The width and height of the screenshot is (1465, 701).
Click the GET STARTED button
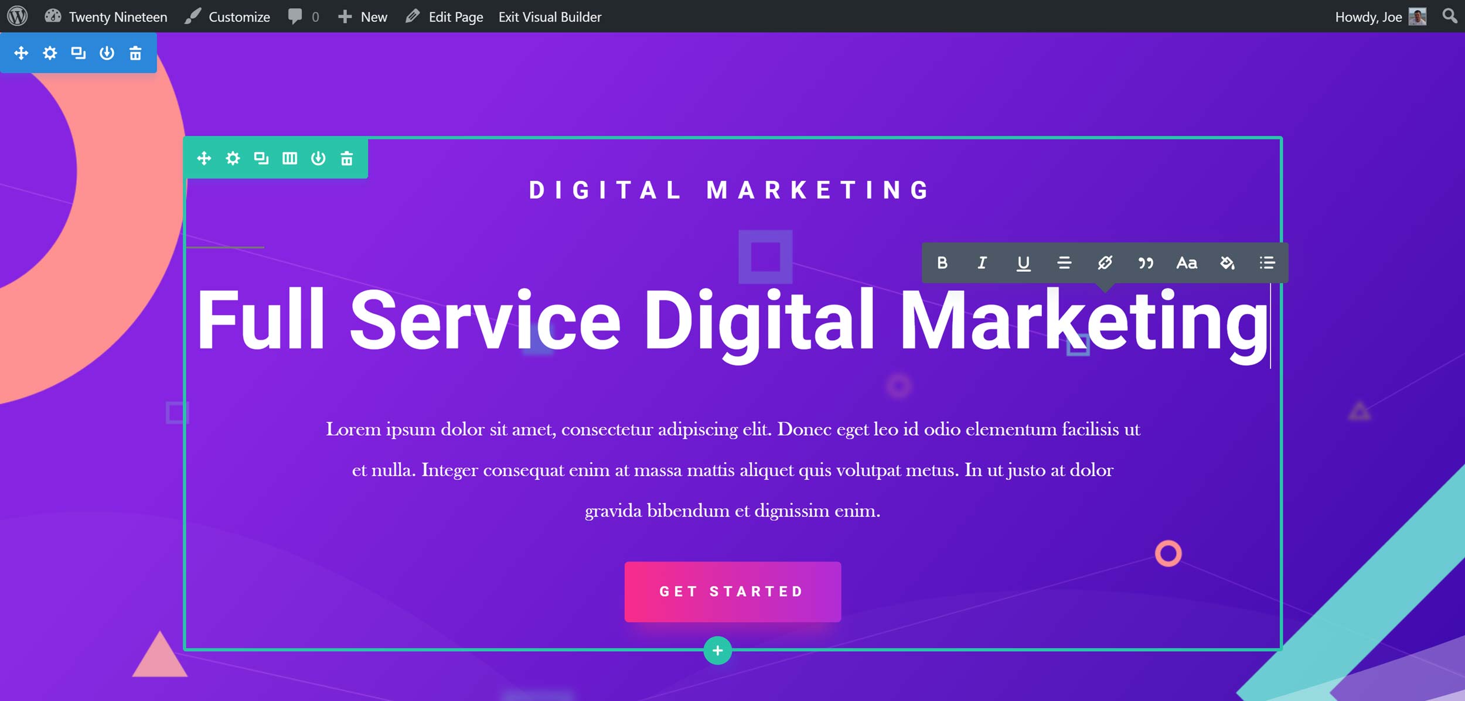pyautogui.click(x=731, y=592)
